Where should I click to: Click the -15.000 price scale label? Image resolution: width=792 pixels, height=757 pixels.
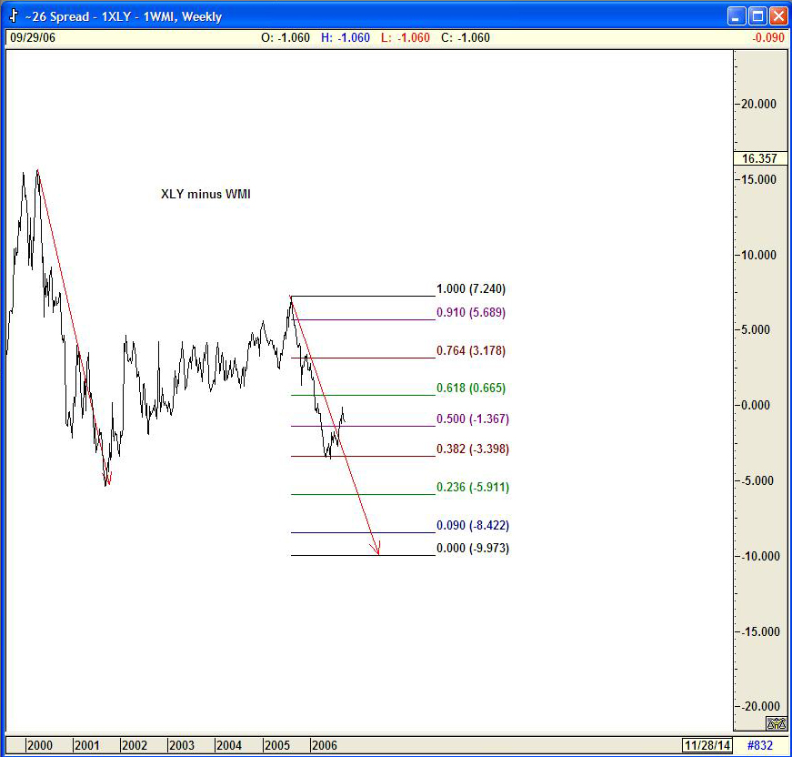pos(759,631)
